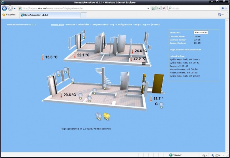Expand the address bar URL history dropdown
Viewport: 230px width, 158px height.
[148, 8]
